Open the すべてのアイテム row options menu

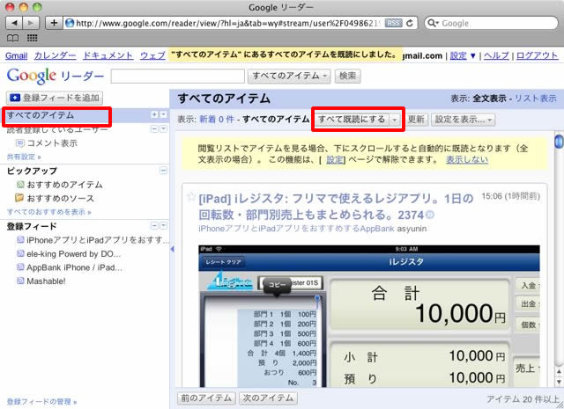pyautogui.click(x=164, y=114)
